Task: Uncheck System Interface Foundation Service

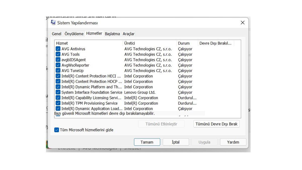Action: pyautogui.click(x=58, y=92)
